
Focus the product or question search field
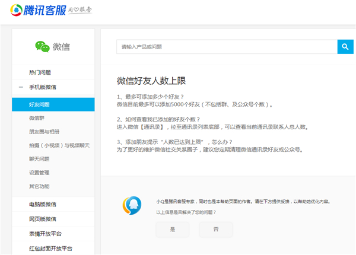[227, 46]
